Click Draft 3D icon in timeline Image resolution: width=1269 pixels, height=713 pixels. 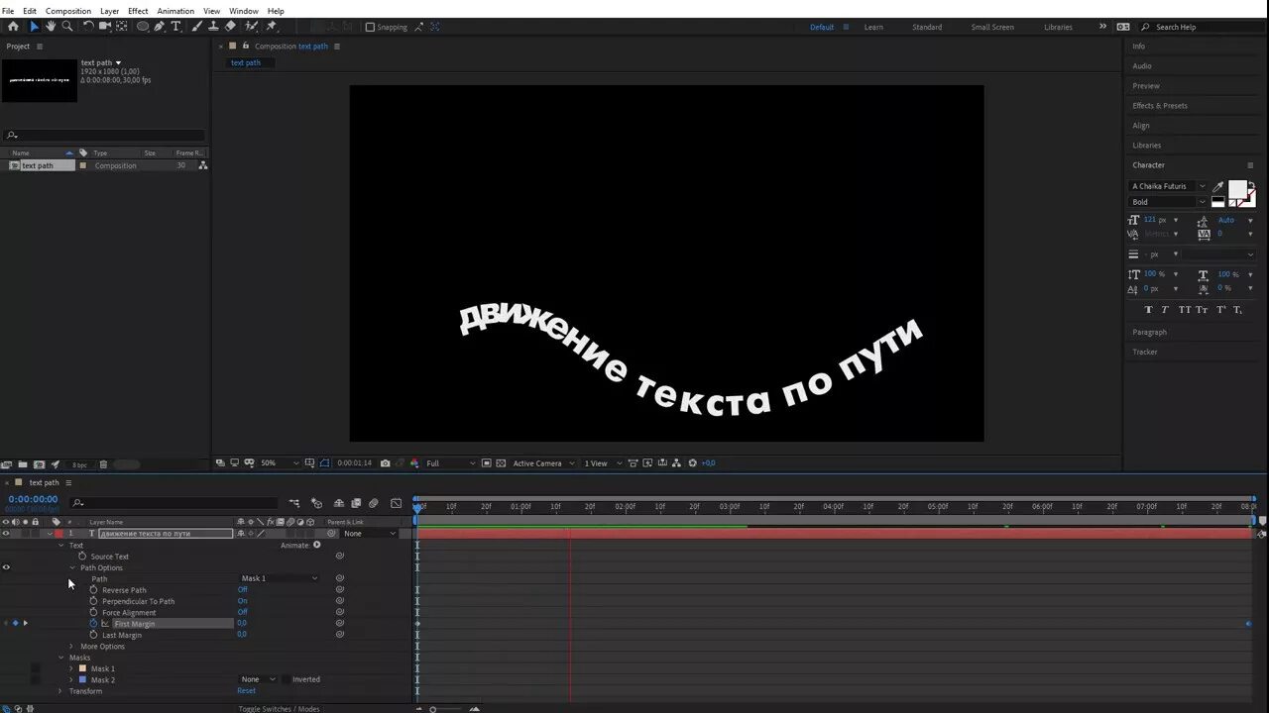[317, 503]
